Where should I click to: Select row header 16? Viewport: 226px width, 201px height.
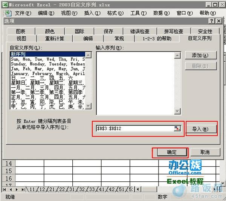[x=9, y=178]
